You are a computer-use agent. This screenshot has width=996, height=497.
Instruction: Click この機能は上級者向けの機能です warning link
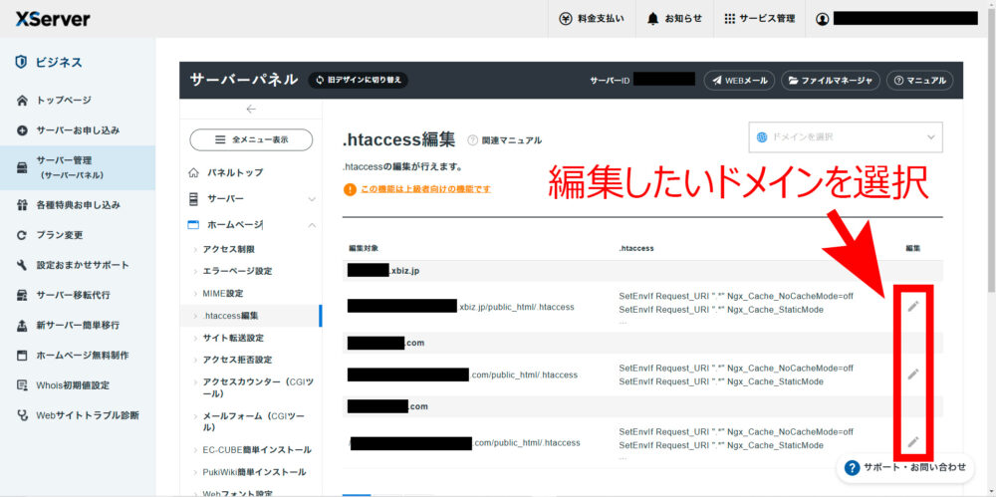425,189
